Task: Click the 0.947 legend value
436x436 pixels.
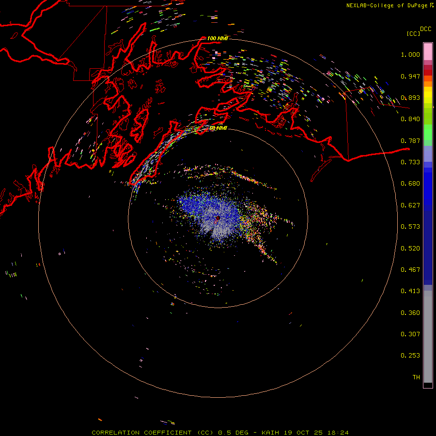Action: 410,76
